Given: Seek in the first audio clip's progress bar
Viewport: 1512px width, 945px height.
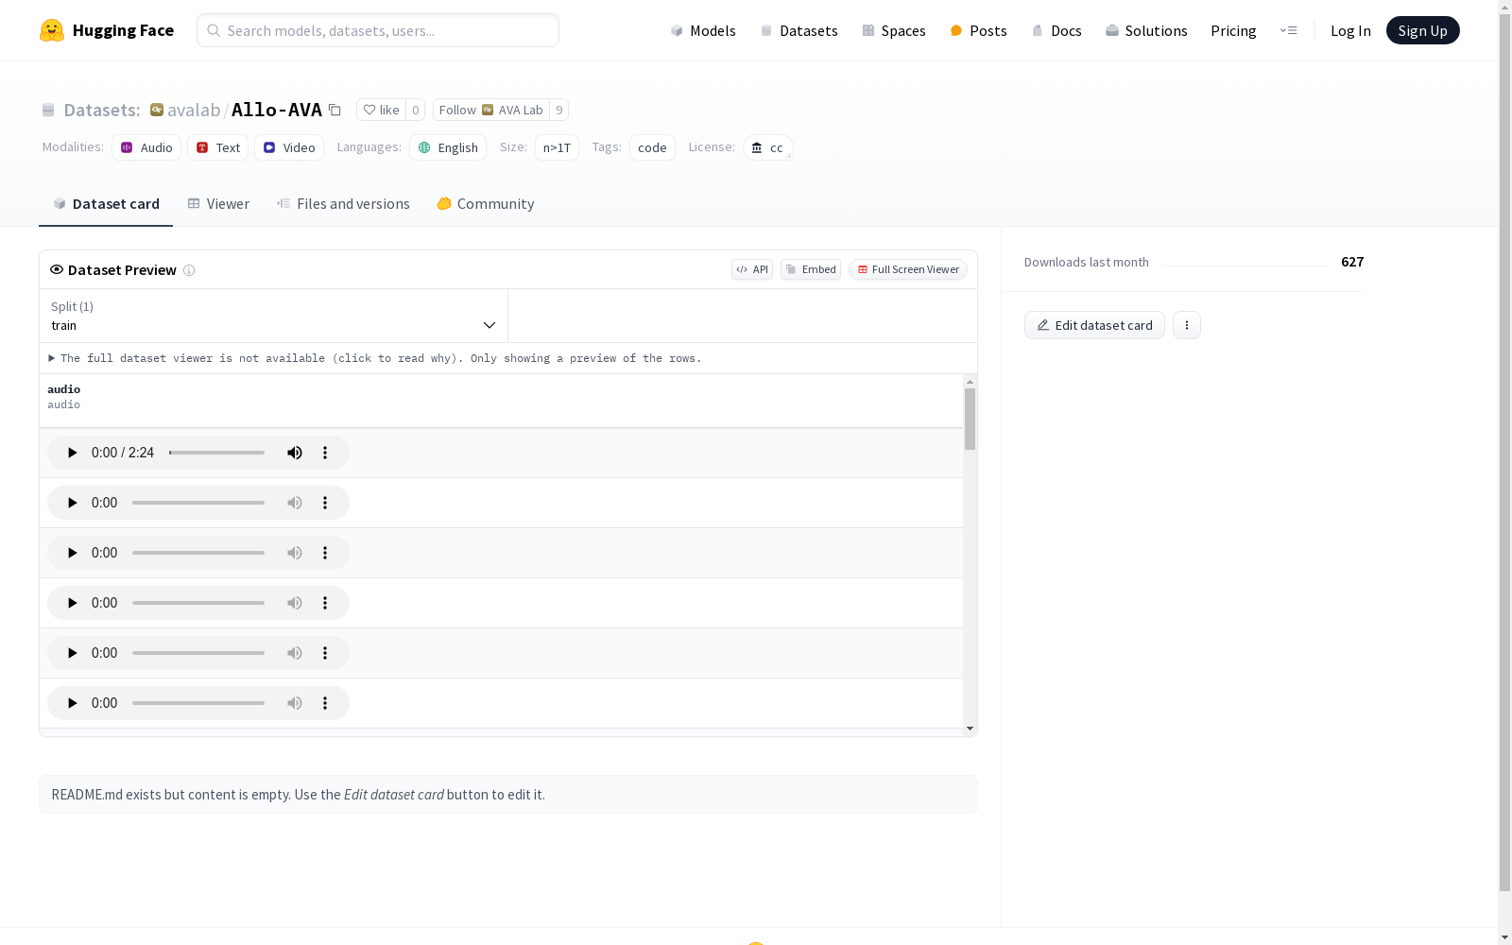Looking at the screenshot, I should (216, 453).
